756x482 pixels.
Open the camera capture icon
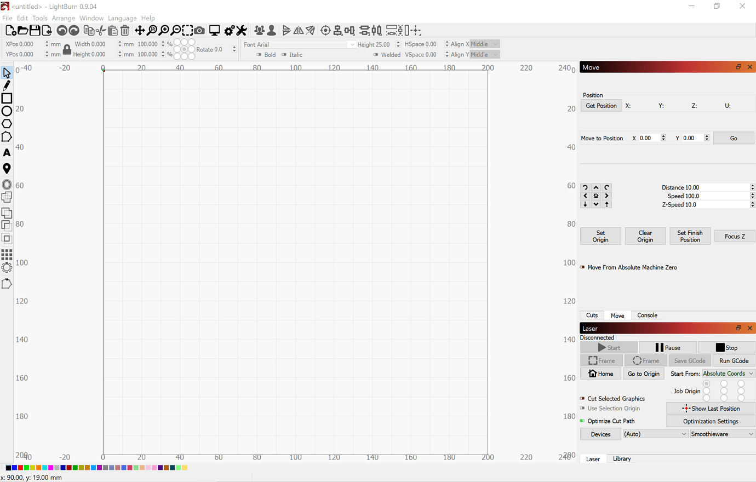click(199, 31)
